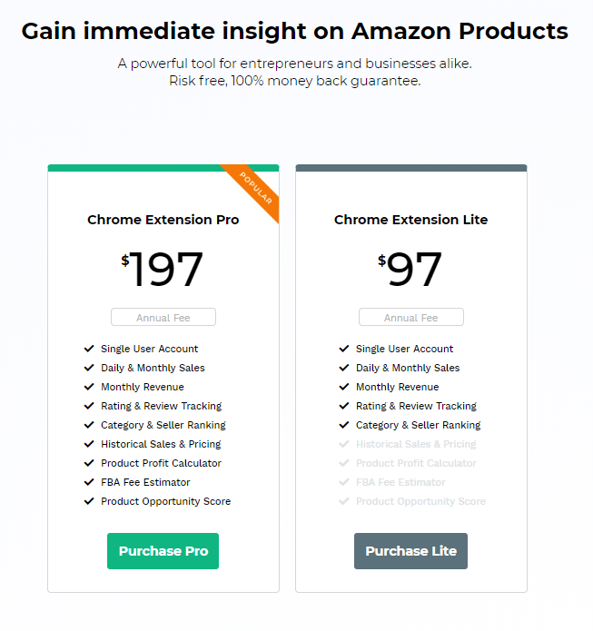Viewport: 593px width, 631px height.
Task: Select the Chrome Extension Pro heading
Action: 163,220
